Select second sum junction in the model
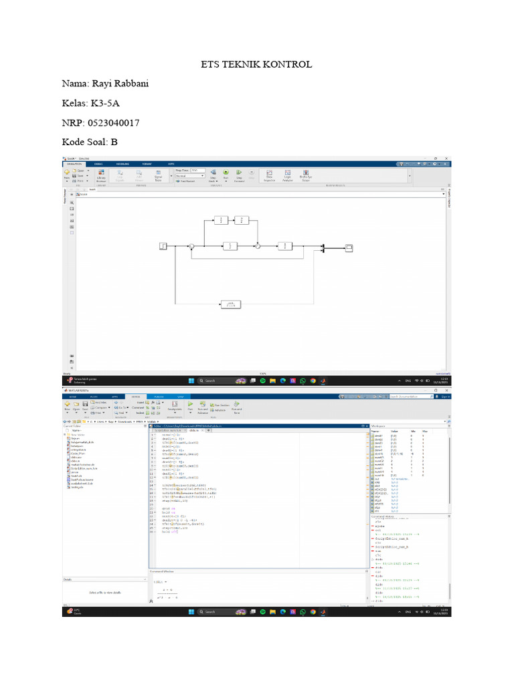514x685 pixels. [x=258, y=246]
